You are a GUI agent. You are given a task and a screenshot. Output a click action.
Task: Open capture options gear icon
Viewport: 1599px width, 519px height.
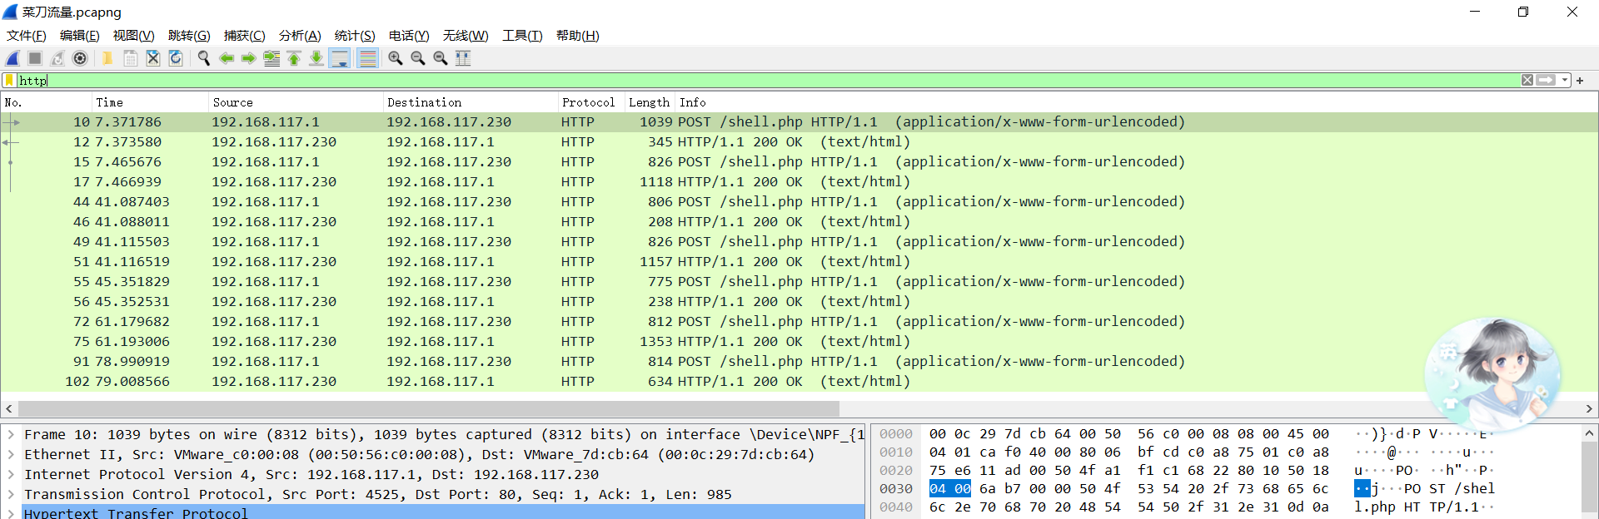(x=80, y=58)
